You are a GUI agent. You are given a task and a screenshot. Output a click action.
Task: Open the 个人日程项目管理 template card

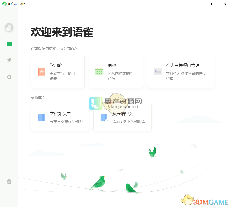[180, 72]
